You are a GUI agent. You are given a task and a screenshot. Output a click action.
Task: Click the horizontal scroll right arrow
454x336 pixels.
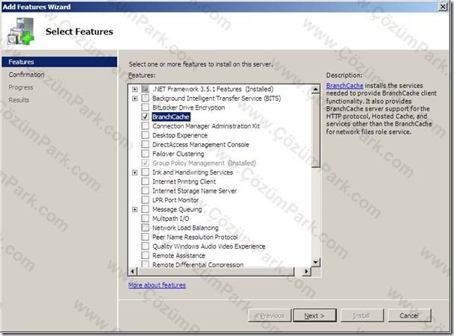306,272
